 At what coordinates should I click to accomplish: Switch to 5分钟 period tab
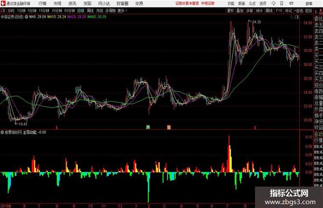click(32, 11)
